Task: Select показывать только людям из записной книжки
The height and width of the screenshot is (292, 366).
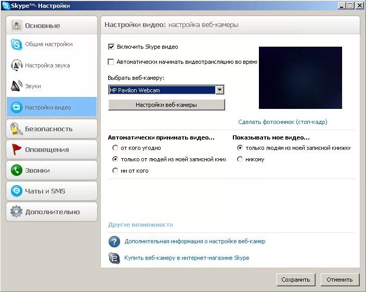Action: tap(240, 148)
